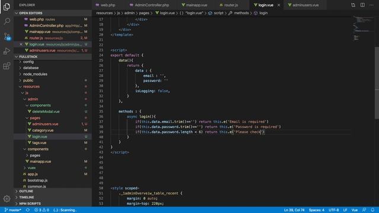
Task: Click the master branch indicator
Action: 12,210
